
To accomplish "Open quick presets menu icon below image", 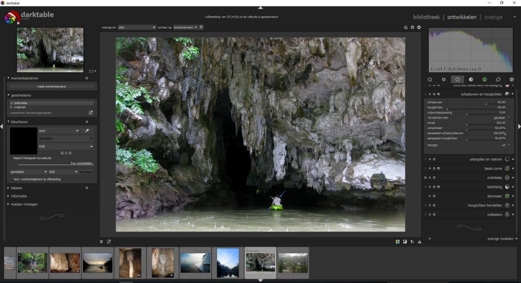I will click(x=101, y=242).
